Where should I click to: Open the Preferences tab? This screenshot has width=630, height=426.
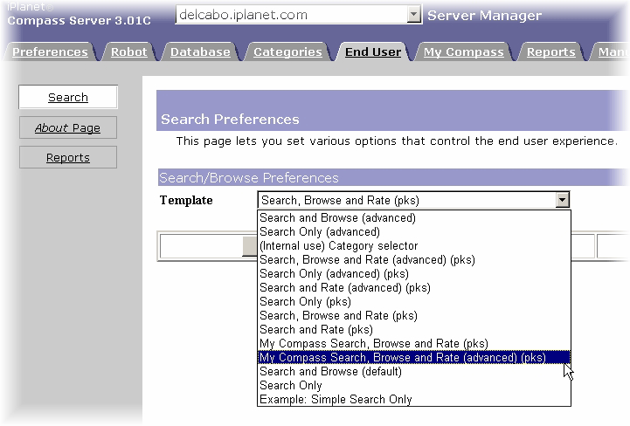point(50,52)
